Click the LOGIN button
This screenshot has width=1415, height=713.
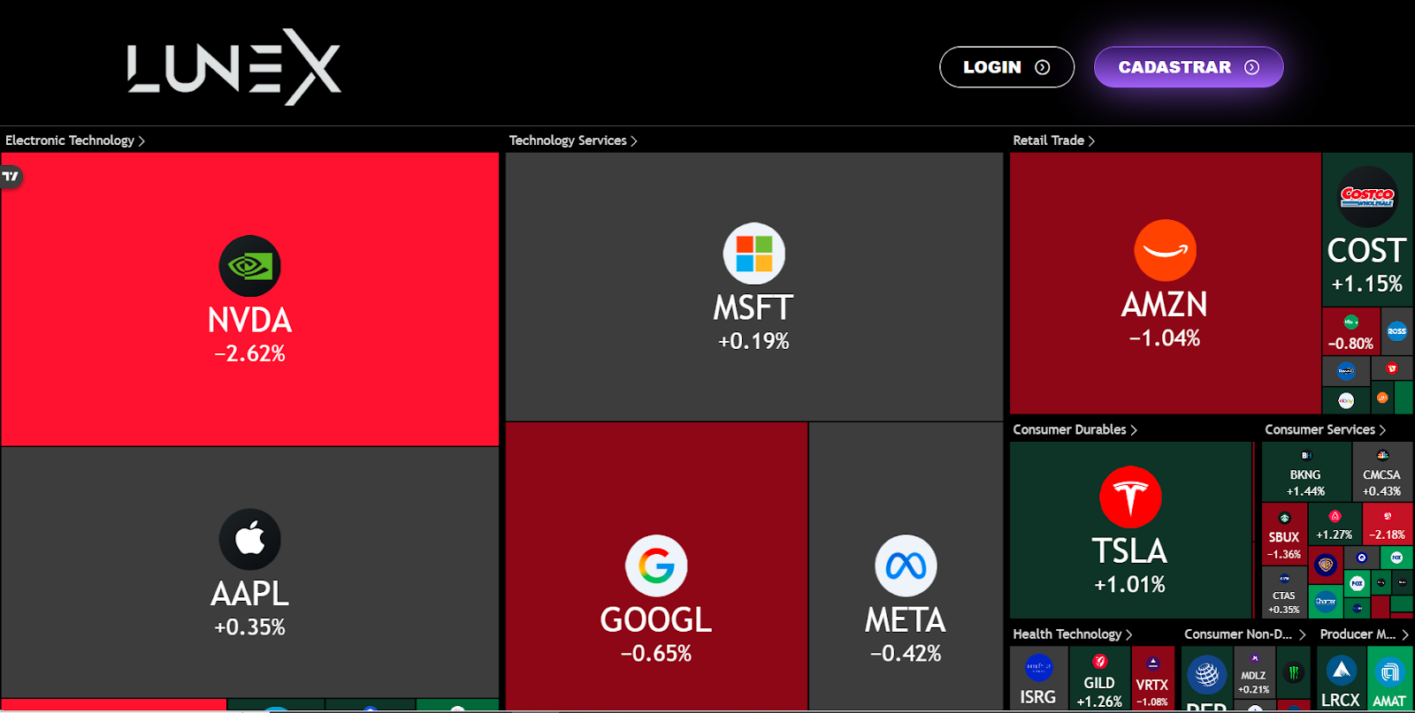(1006, 67)
